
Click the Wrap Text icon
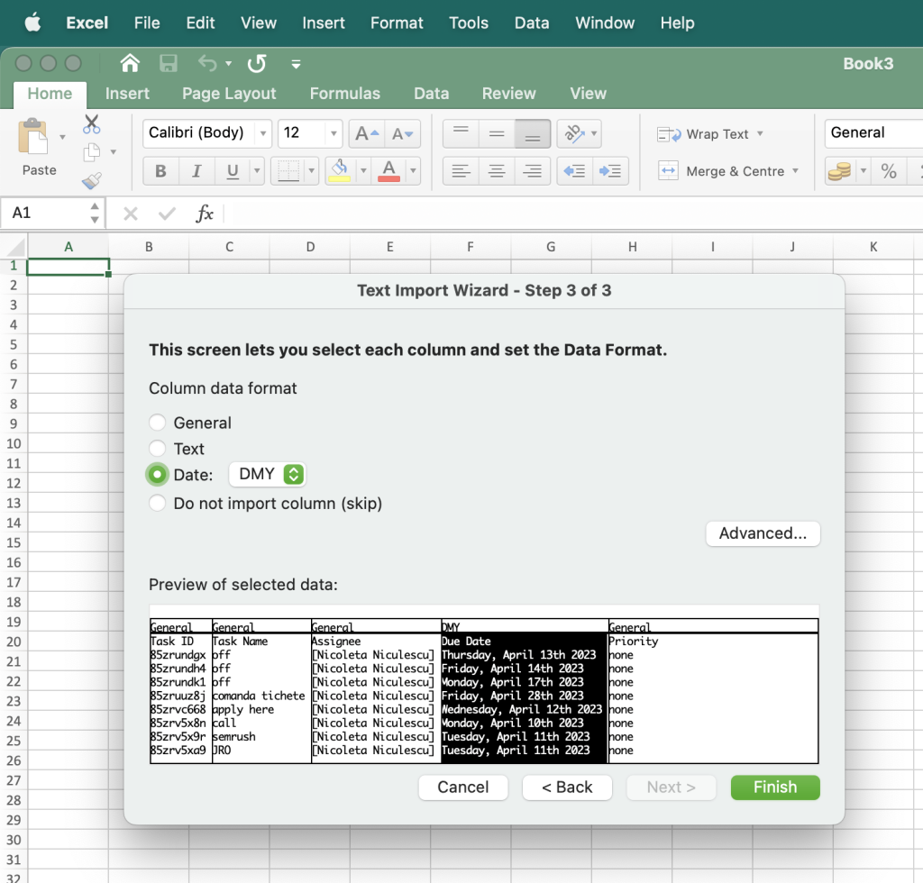click(x=668, y=133)
